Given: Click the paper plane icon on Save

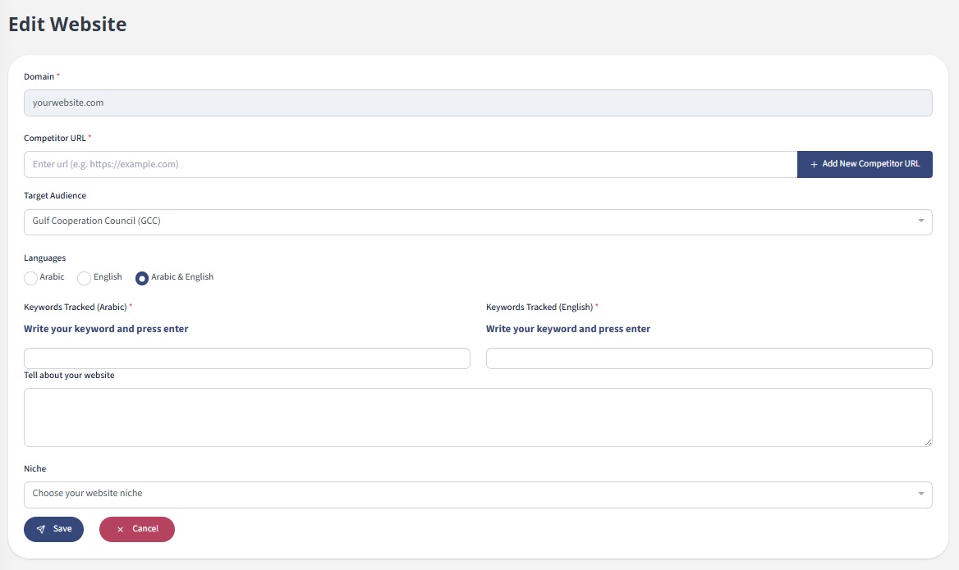Looking at the screenshot, I should 41,530.
